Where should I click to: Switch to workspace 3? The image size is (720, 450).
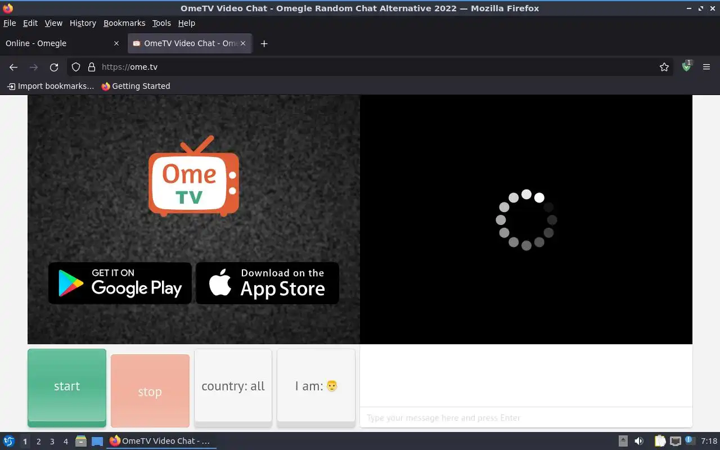[x=52, y=442]
